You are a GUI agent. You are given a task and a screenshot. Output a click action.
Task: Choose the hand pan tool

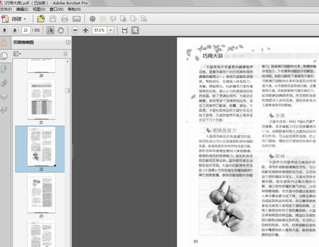click(61, 30)
